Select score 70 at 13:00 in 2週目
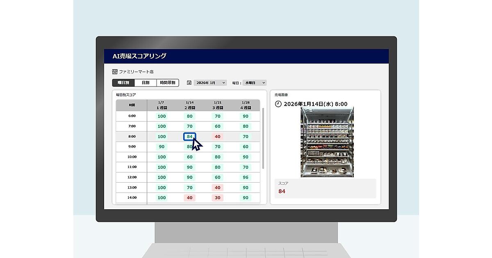The width and height of the screenshot is (492, 258). point(189,188)
